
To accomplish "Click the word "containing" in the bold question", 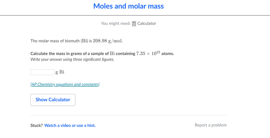I will pyautogui.click(x=126, y=54).
